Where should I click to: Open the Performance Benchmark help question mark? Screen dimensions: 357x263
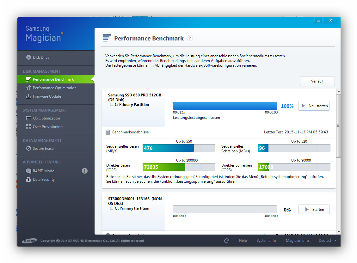[190, 38]
